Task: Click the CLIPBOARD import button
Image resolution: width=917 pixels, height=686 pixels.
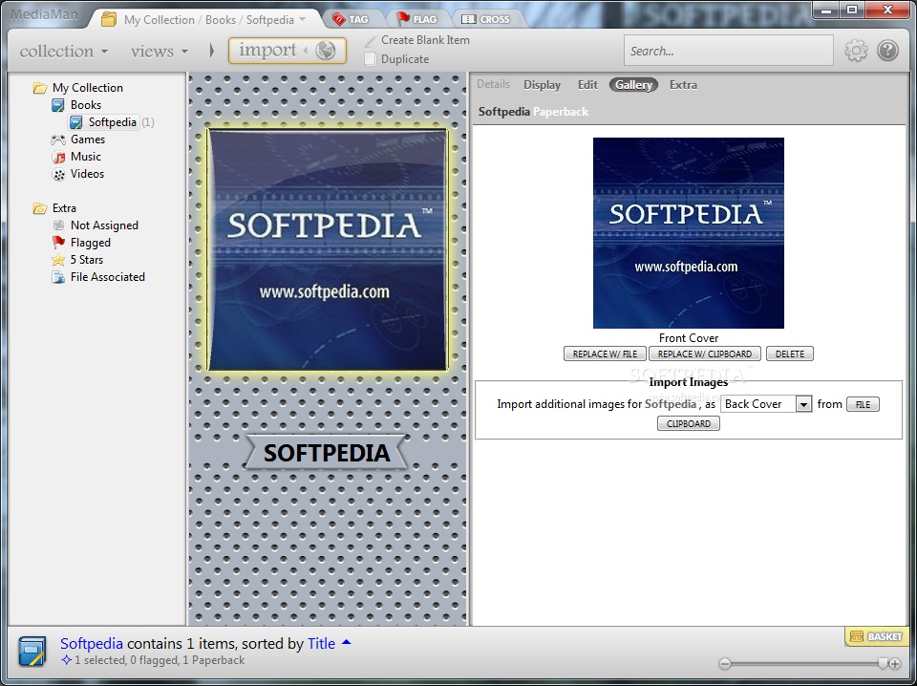Action: [x=689, y=423]
